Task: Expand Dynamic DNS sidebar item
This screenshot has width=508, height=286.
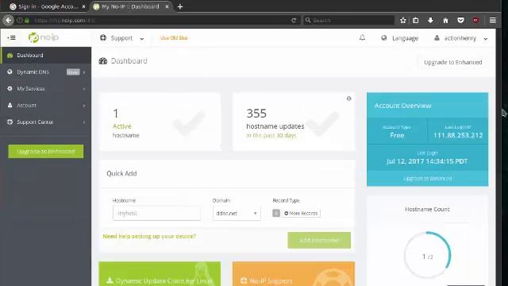Action: pyautogui.click(x=46, y=72)
